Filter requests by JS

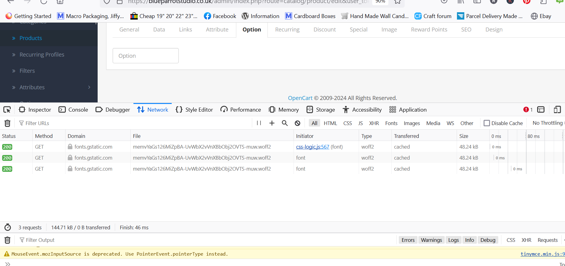point(361,123)
